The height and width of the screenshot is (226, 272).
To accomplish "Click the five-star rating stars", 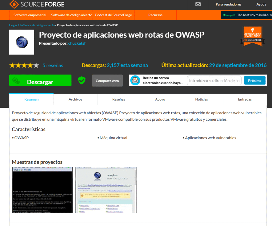I will (24, 65).
